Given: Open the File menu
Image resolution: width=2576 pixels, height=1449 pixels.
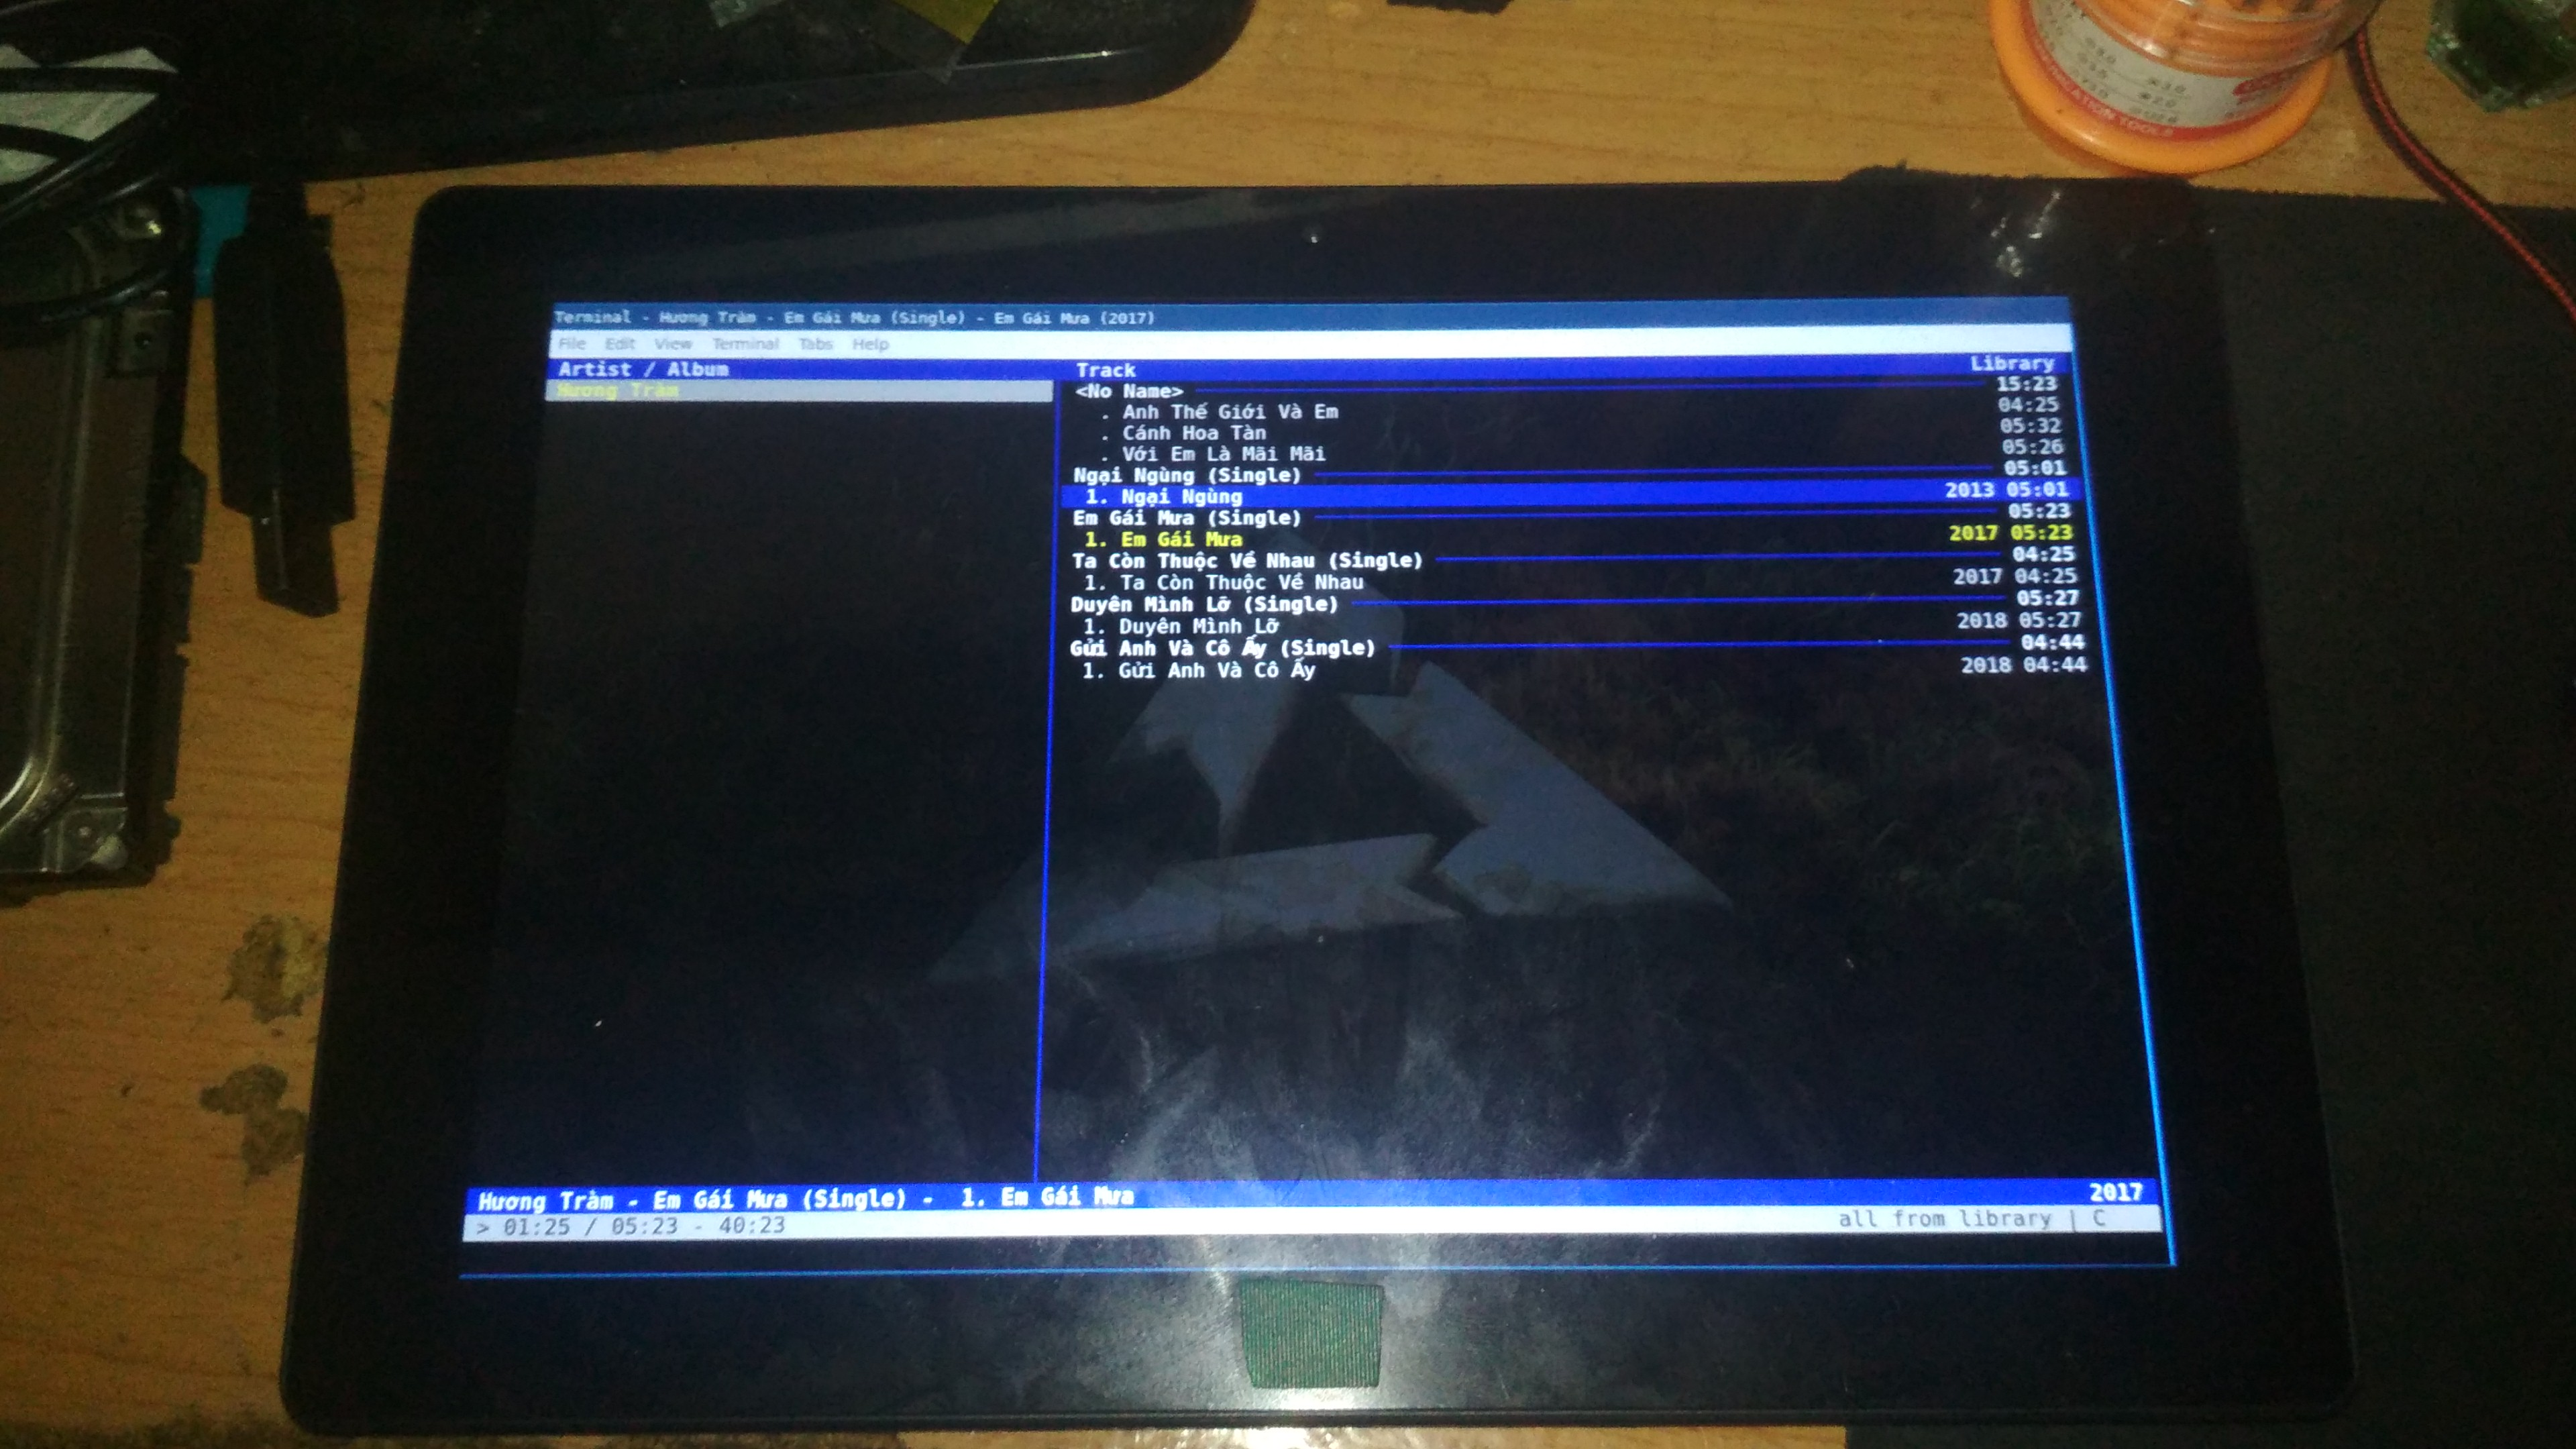Looking at the screenshot, I should pos(574,343).
